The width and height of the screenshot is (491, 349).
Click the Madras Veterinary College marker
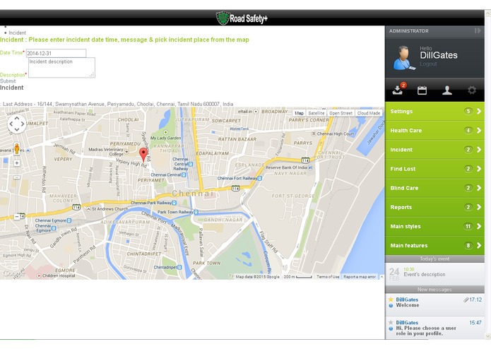pos(126,152)
